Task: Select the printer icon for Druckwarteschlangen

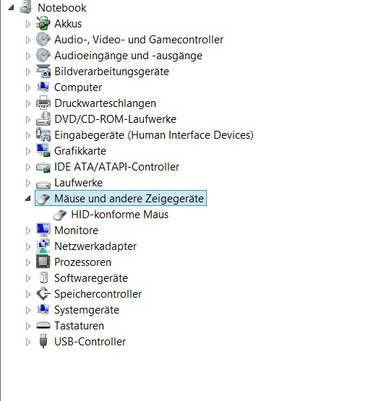Action: point(43,103)
